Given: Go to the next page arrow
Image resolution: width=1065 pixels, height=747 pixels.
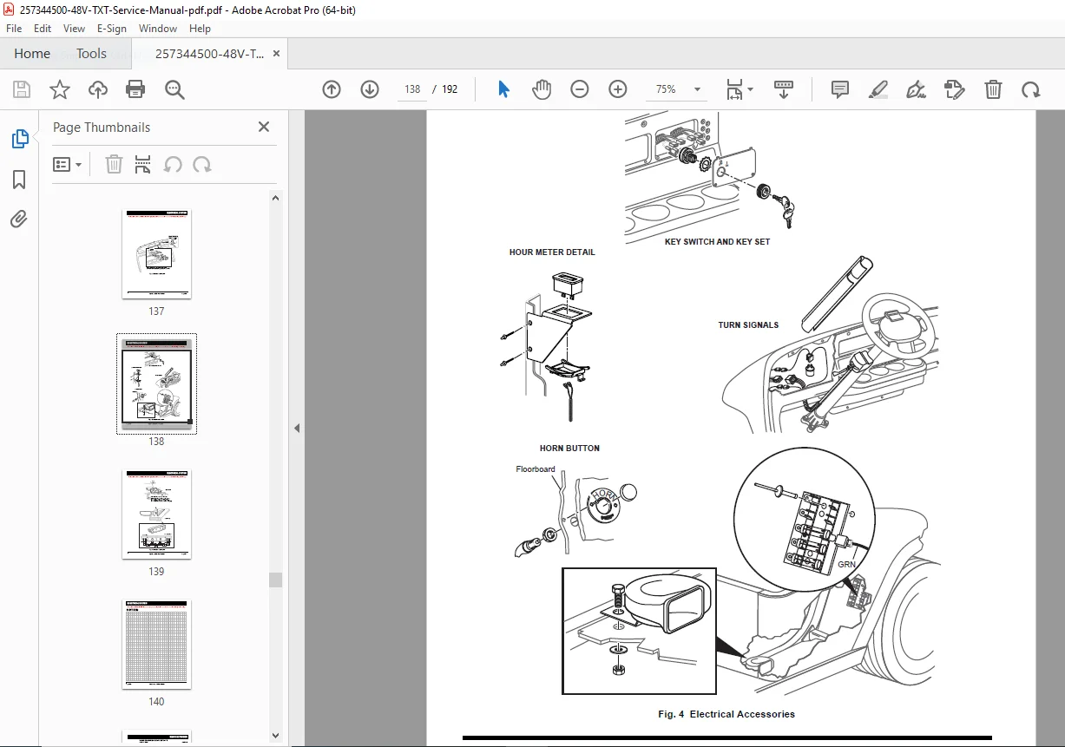Looking at the screenshot, I should click(370, 89).
